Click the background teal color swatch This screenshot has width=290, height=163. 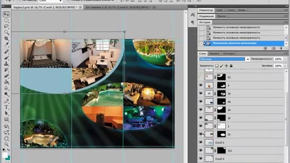tap(8, 158)
